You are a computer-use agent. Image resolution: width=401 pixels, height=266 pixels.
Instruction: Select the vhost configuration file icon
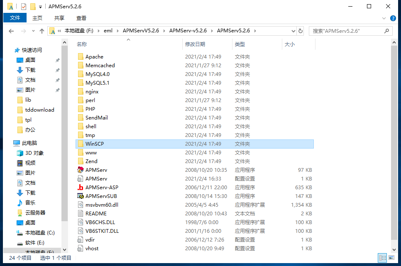pyautogui.click(x=80, y=248)
